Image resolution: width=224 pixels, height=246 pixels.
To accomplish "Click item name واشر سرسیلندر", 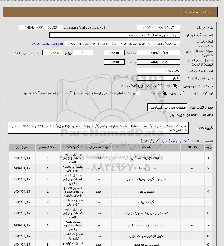I will click(146, 169).
